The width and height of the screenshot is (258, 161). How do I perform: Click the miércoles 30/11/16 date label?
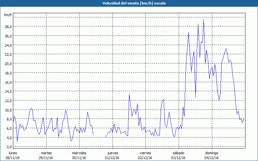tap(79, 155)
